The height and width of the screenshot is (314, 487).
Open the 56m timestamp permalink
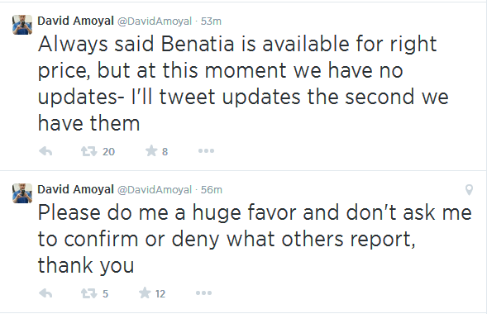(x=211, y=189)
